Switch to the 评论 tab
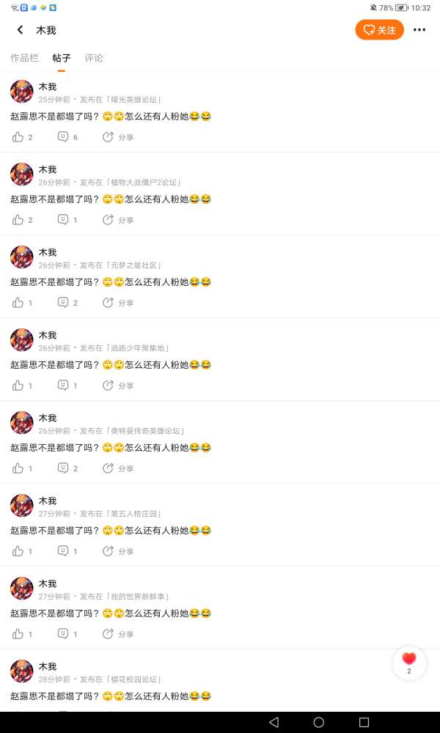The height and width of the screenshot is (733, 440). tap(94, 58)
